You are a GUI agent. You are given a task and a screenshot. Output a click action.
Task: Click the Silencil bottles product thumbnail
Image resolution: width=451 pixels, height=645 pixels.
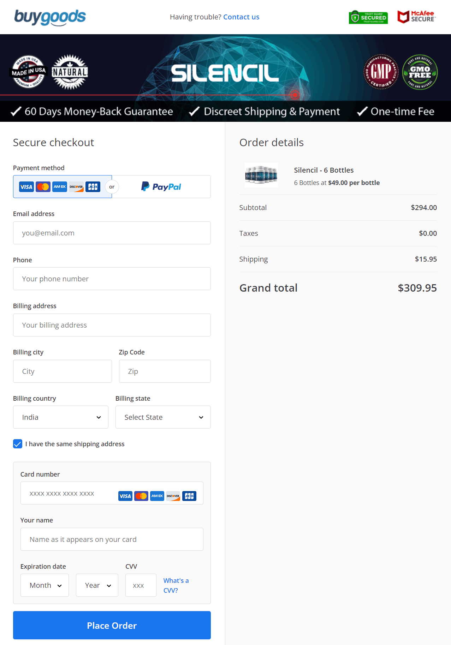click(x=261, y=175)
